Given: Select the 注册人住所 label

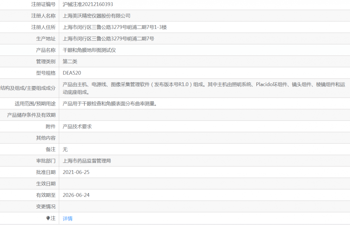Looking at the screenshot, I should tap(43, 27).
